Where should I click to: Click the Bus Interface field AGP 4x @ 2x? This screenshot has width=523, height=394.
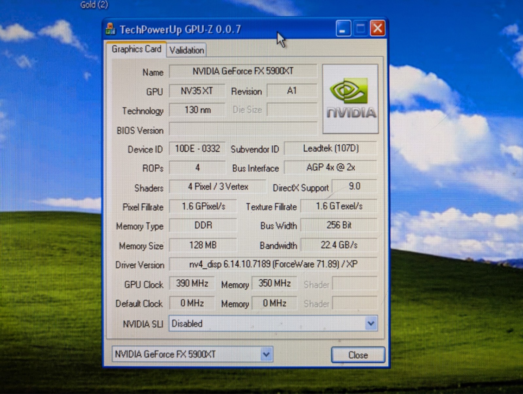click(331, 167)
